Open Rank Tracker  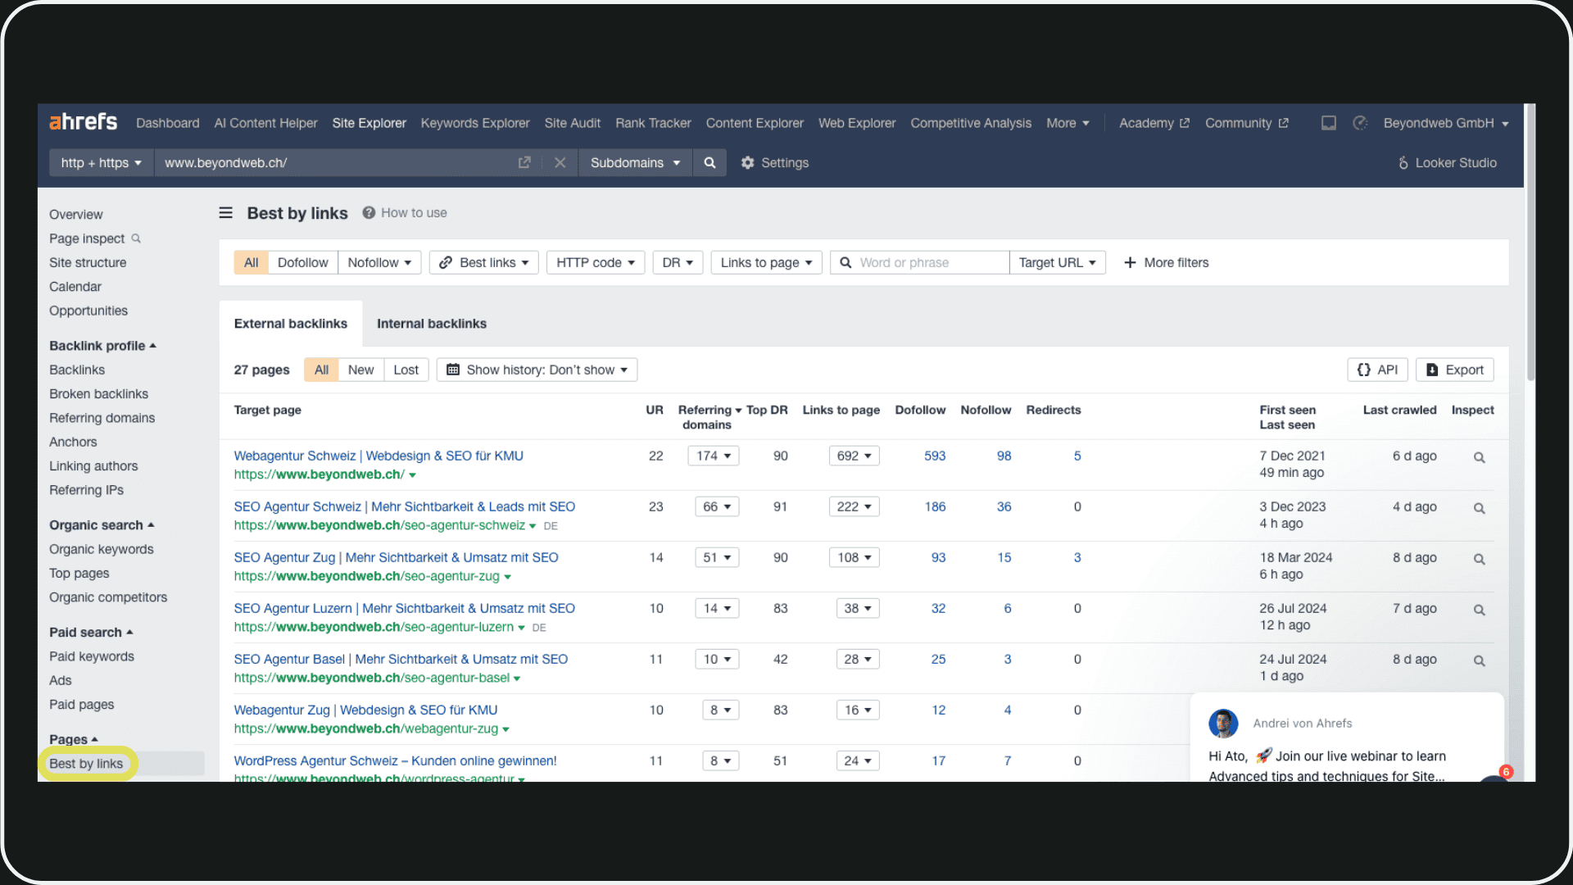point(653,123)
